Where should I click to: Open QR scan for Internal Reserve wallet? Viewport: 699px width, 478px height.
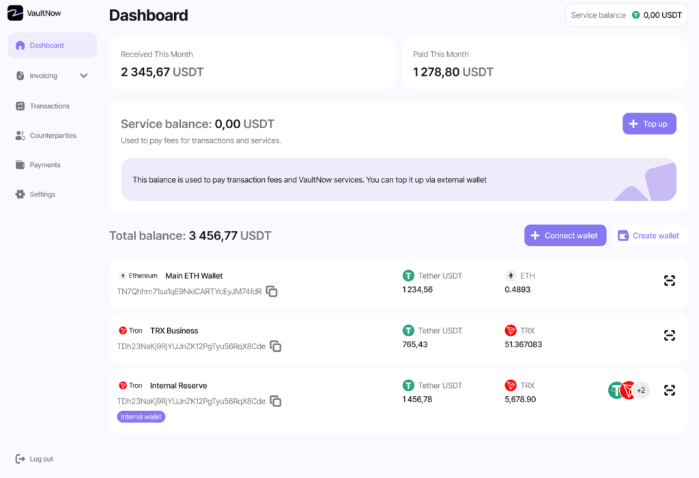tap(669, 390)
